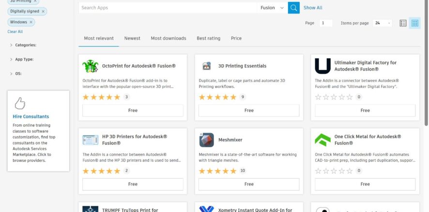This screenshot has width=429, height=212.
Task: Click Free button for One Click Metal
Action: (365, 184)
